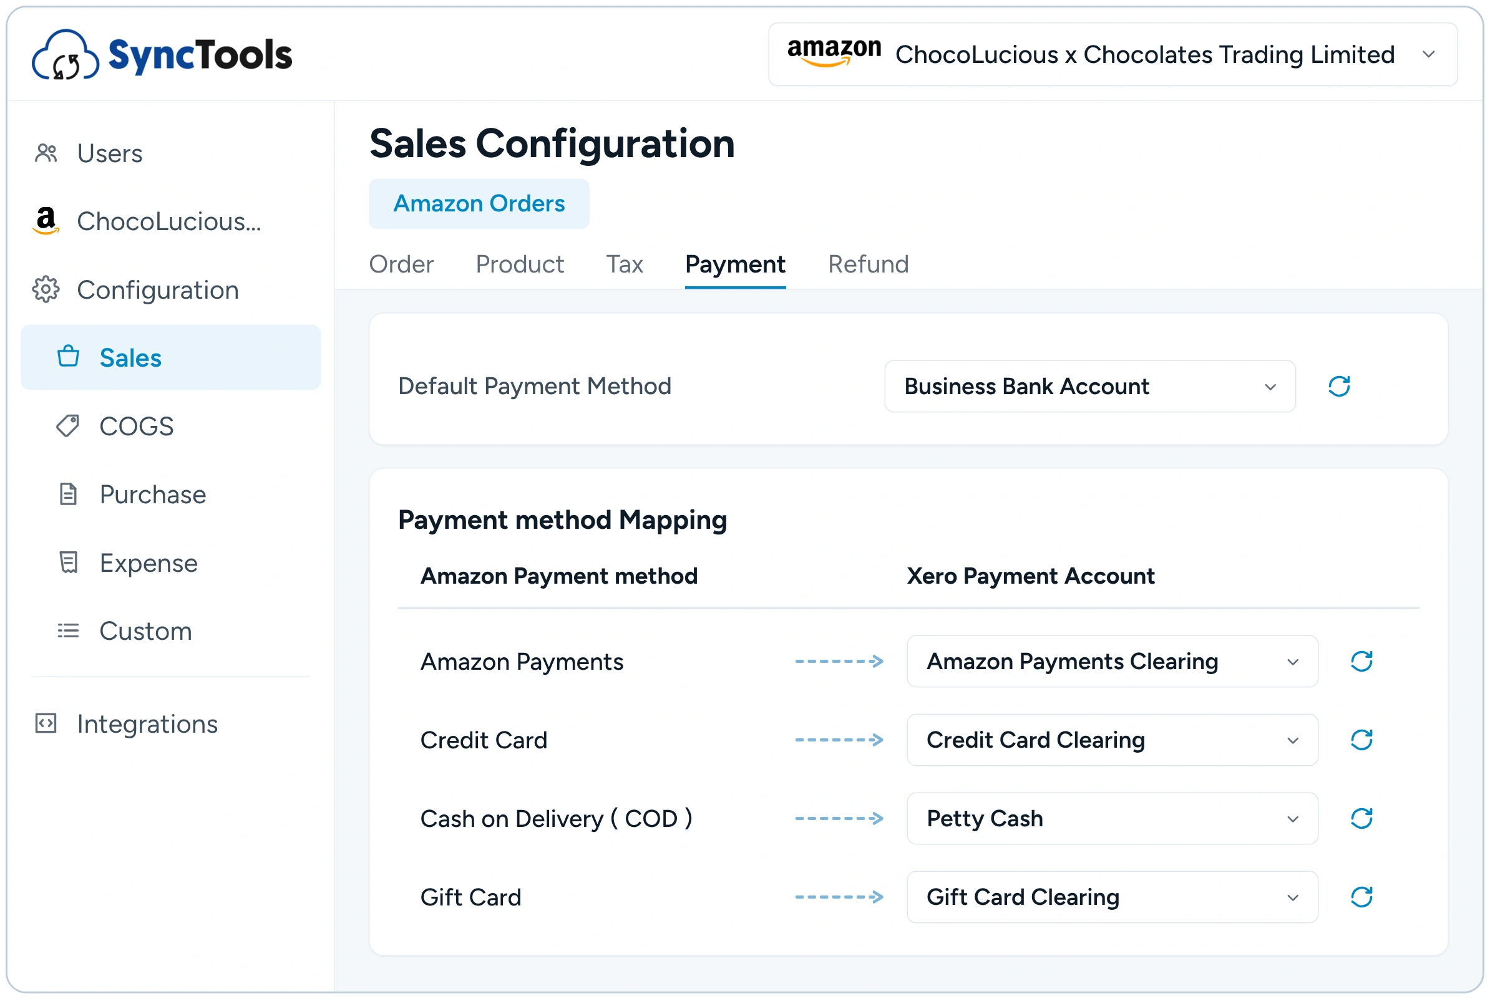This screenshot has height=999, width=1490.
Task: Switch to the Refund tab
Action: pos(869,264)
